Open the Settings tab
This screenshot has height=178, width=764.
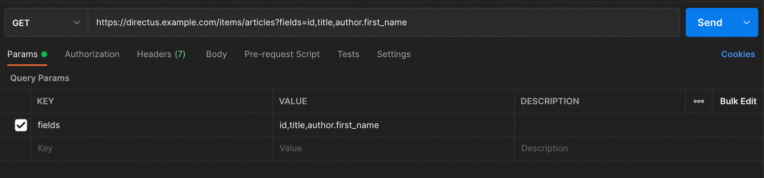[393, 54]
